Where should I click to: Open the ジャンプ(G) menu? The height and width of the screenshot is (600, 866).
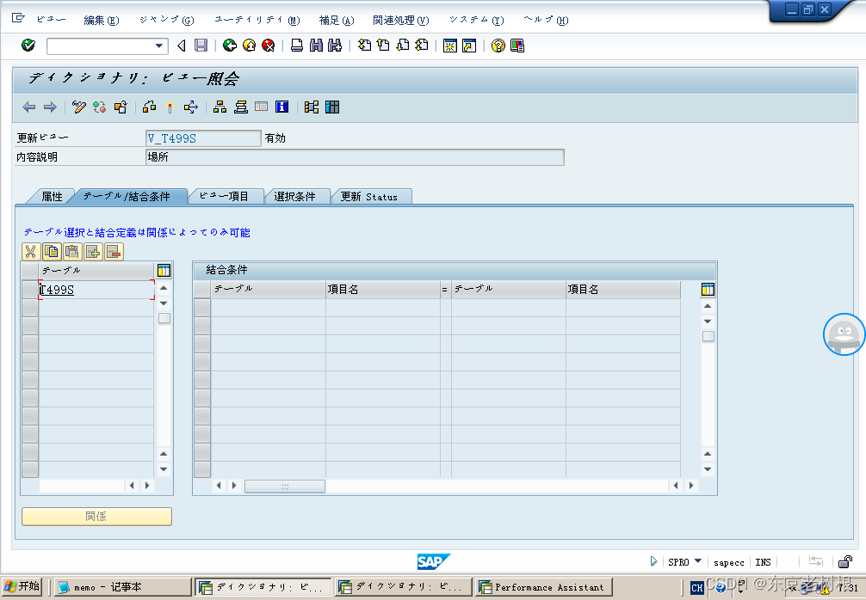point(167,21)
